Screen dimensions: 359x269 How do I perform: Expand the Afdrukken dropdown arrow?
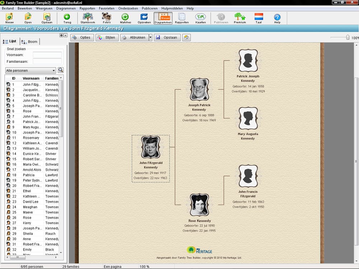pyautogui.click(x=150, y=38)
